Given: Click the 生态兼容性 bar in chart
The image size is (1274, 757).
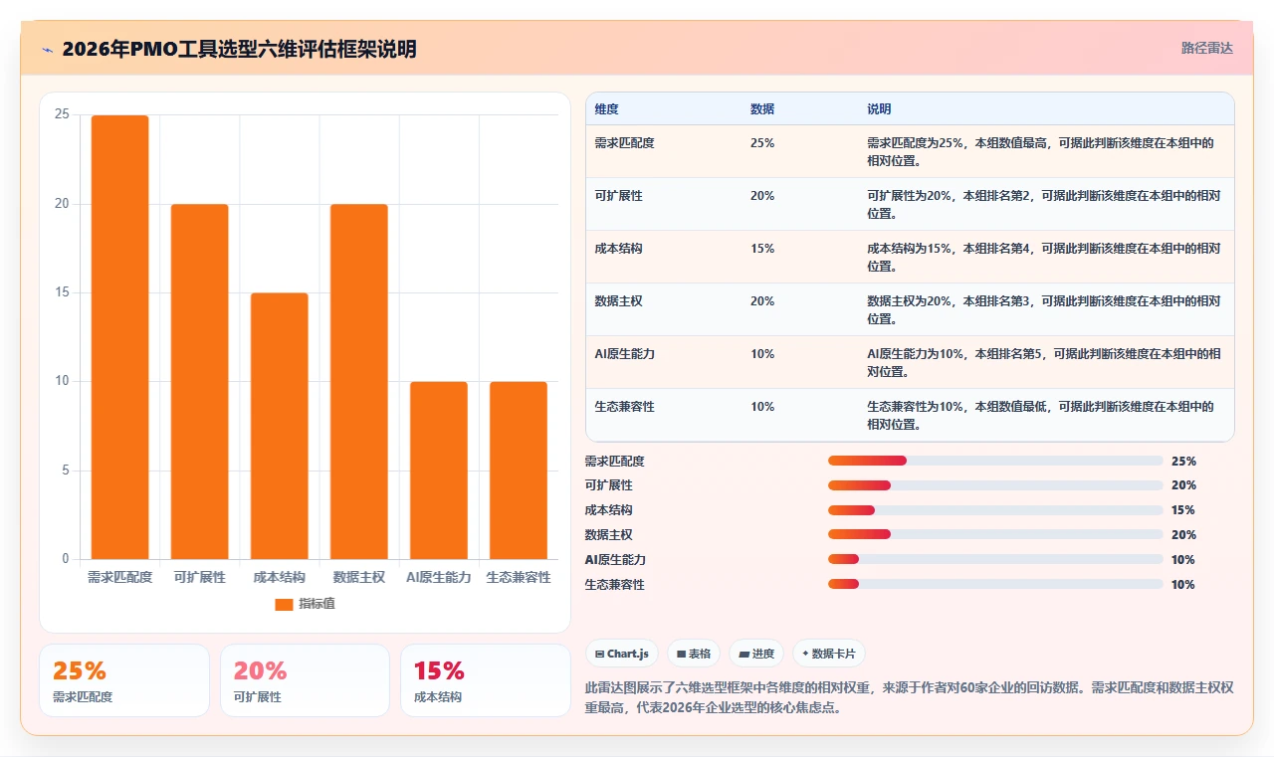Looking at the screenshot, I should click(x=519, y=471).
